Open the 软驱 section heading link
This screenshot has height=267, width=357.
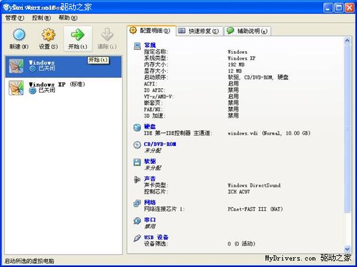[x=150, y=161]
